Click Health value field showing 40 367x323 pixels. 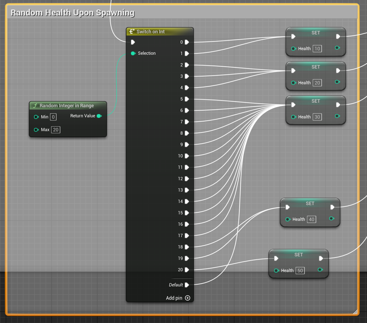pos(312,219)
